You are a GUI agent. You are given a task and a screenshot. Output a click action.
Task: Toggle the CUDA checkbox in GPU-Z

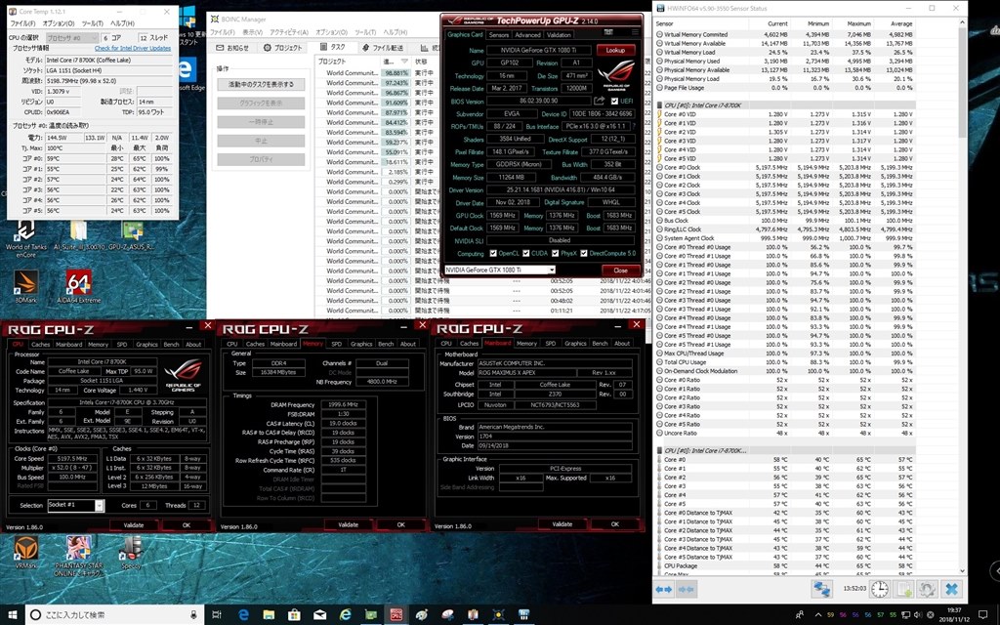pyautogui.click(x=525, y=253)
